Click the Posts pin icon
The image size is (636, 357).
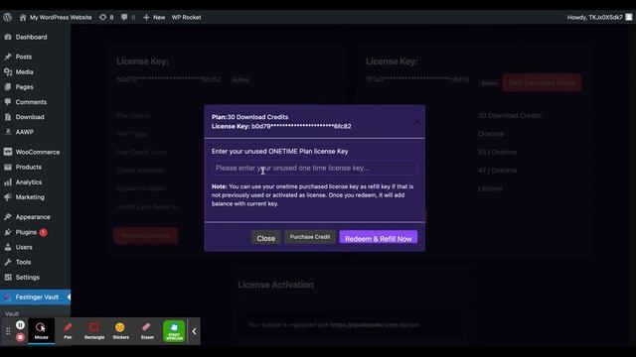coord(8,57)
